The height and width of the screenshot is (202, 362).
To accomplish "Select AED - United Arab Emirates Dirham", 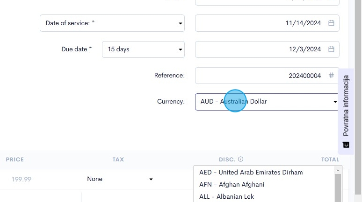I will [x=251, y=172].
